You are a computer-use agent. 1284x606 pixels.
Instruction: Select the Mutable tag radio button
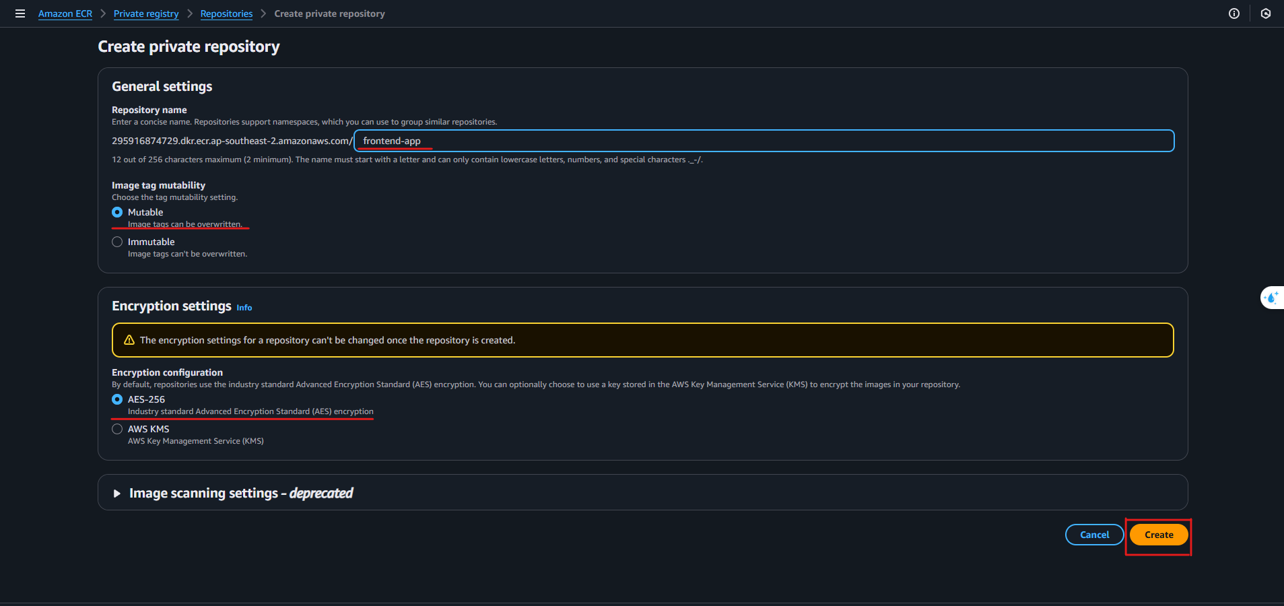pos(117,212)
